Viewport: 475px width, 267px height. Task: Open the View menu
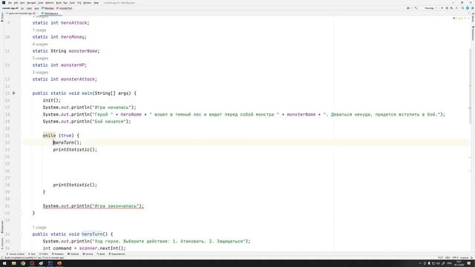22,3
